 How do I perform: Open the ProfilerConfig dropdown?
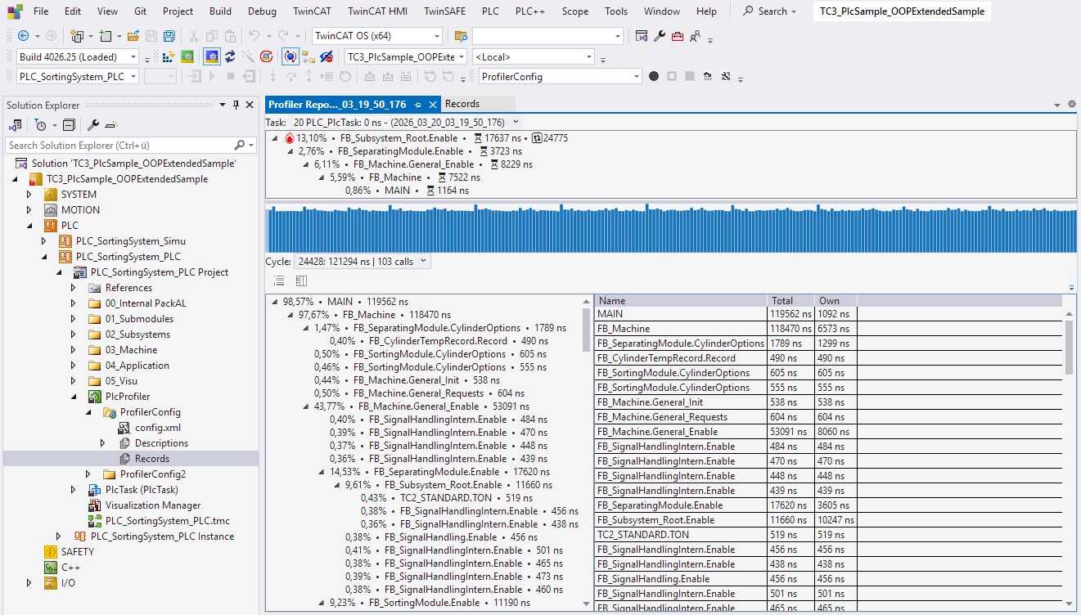point(636,76)
